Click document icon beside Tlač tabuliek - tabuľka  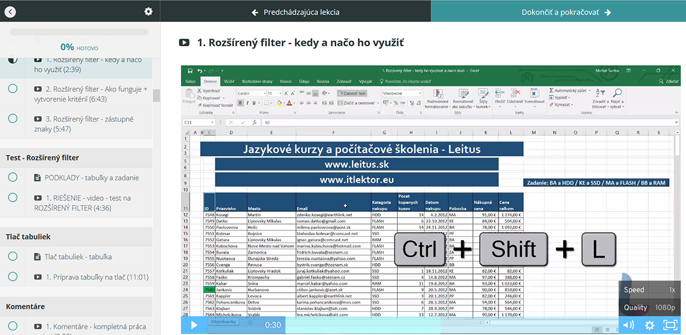(x=38, y=257)
